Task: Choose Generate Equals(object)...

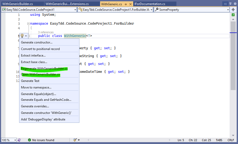Action: pyautogui.click(x=49, y=94)
